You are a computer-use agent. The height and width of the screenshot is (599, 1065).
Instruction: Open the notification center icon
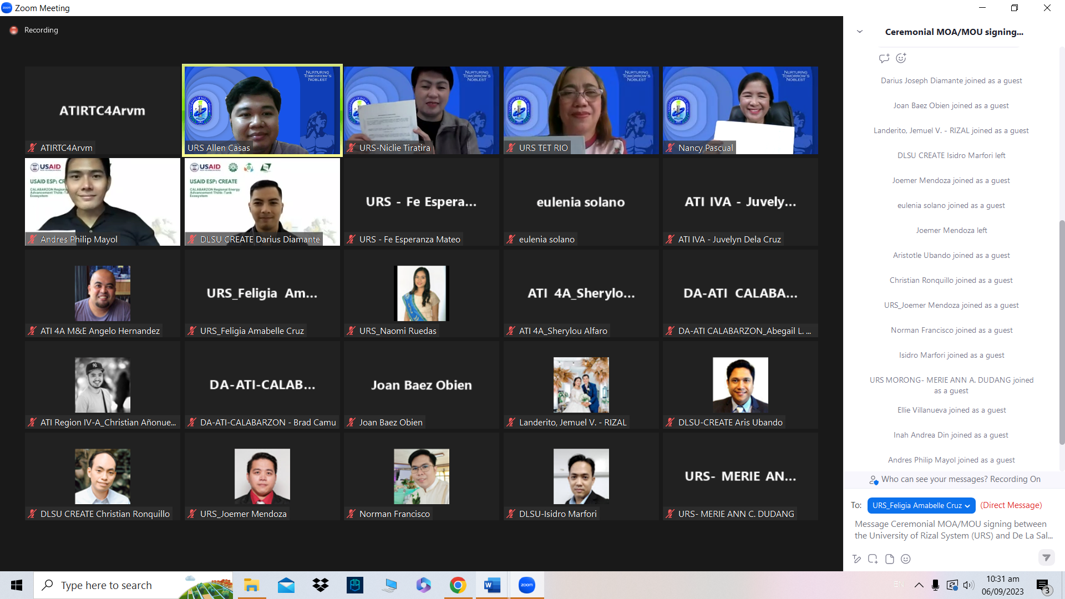[1043, 586]
